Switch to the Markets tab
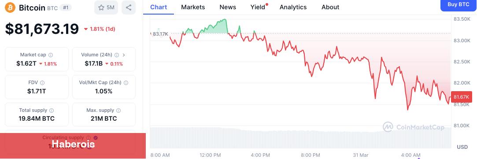Image resolution: width=477 pixels, height=159 pixels. point(193,7)
